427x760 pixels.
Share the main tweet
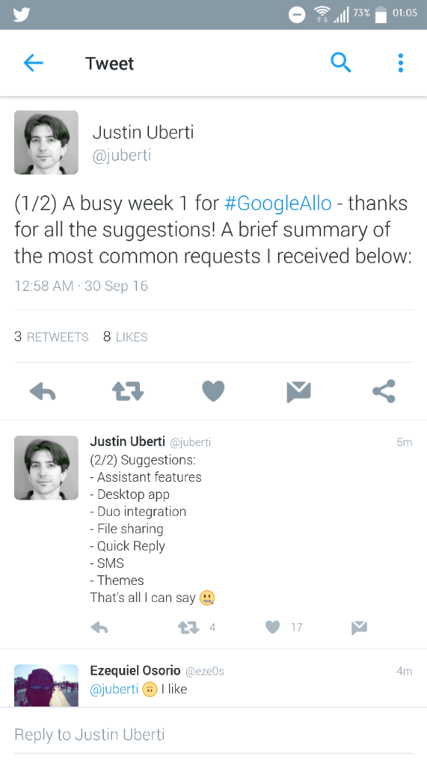click(384, 391)
